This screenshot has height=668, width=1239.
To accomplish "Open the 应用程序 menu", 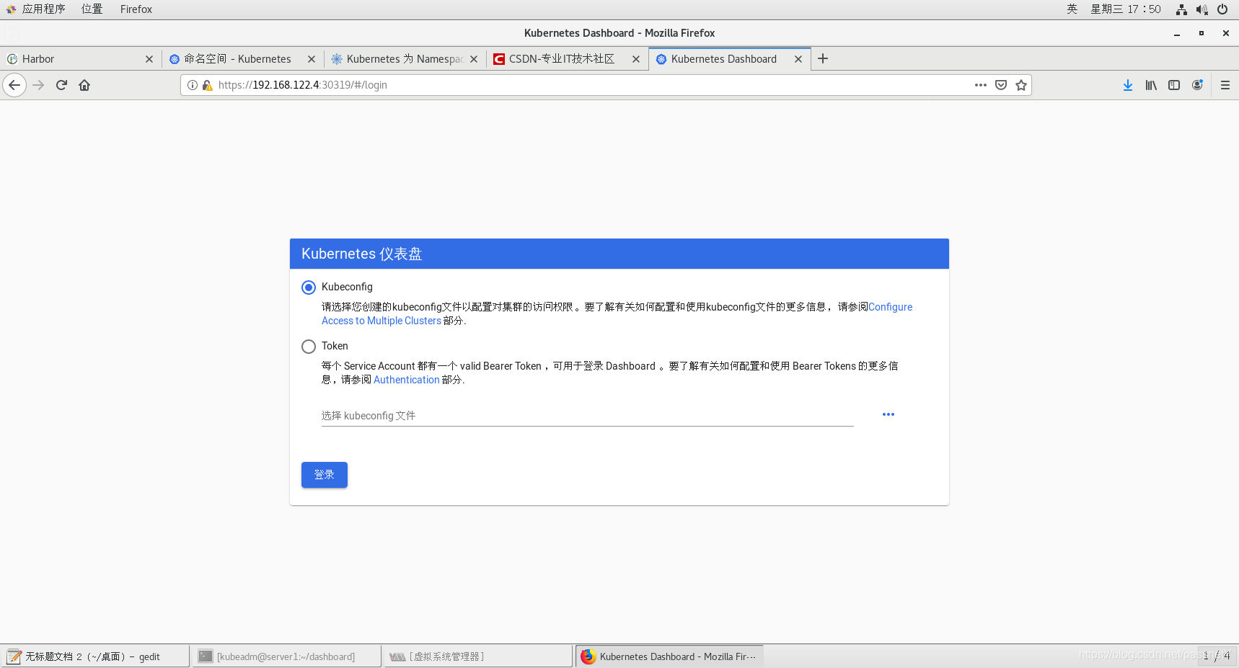I will click(36, 9).
